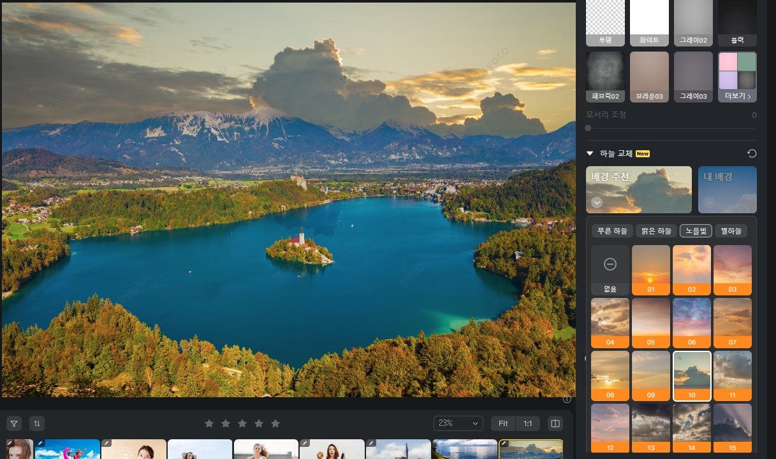Toggle the split compare view icon
Image resolution: width=776 pixels, height=459 pixels.
tap(555, 423)
